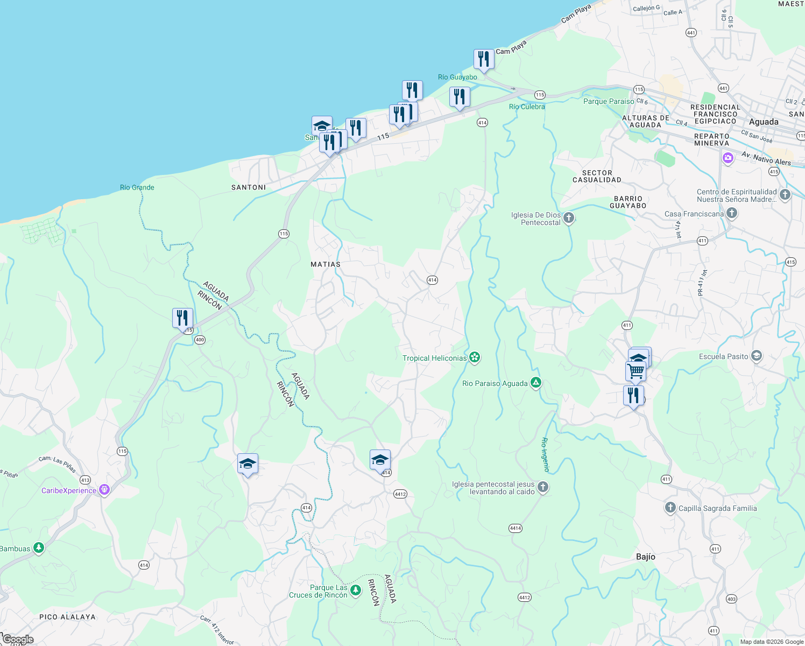
Task: Click the Rio Paraiso Aguada campground marker
Action: click(x=535, y=383)
